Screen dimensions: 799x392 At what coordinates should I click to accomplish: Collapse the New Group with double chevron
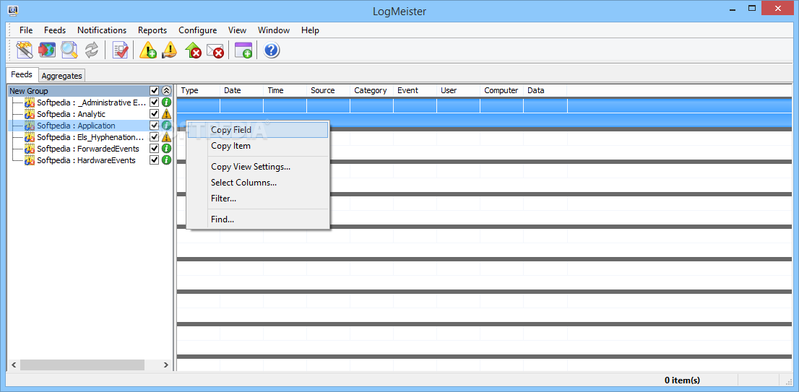(x=166, y=91)
